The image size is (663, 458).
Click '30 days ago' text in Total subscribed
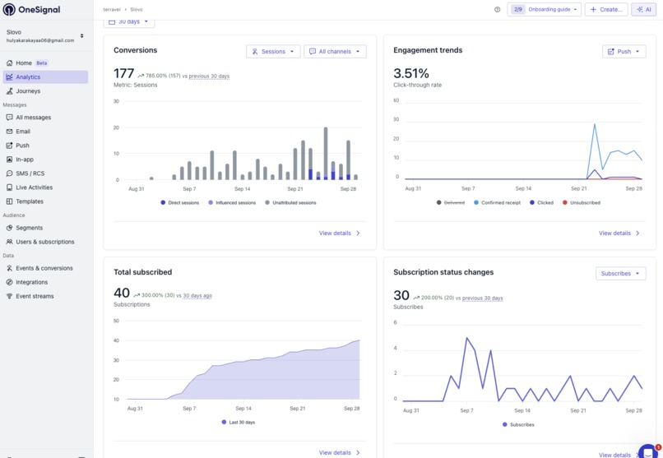(x=197, y=296)
